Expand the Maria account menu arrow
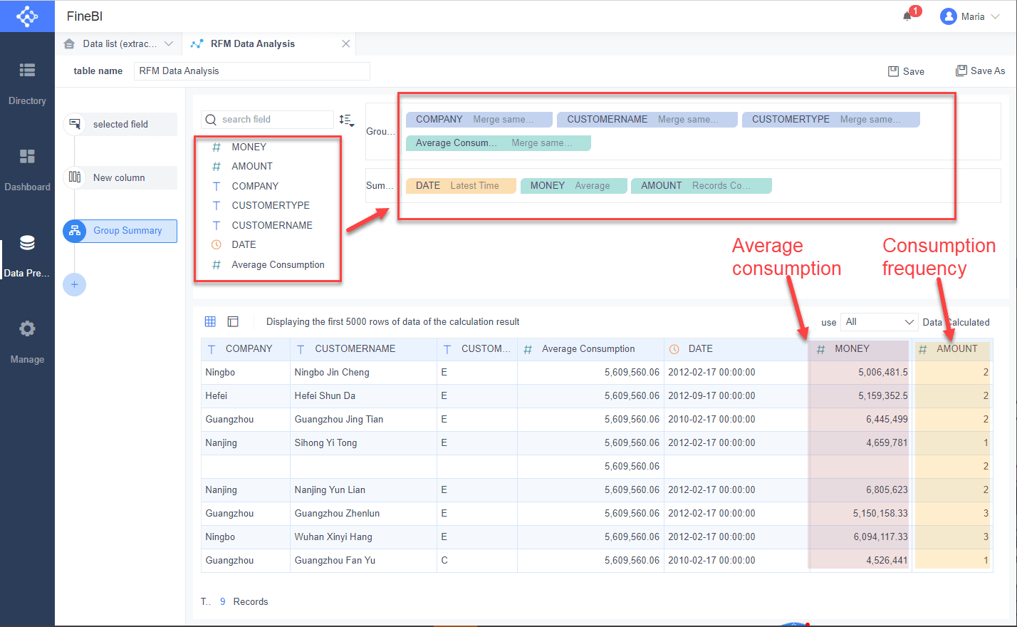 996,16
